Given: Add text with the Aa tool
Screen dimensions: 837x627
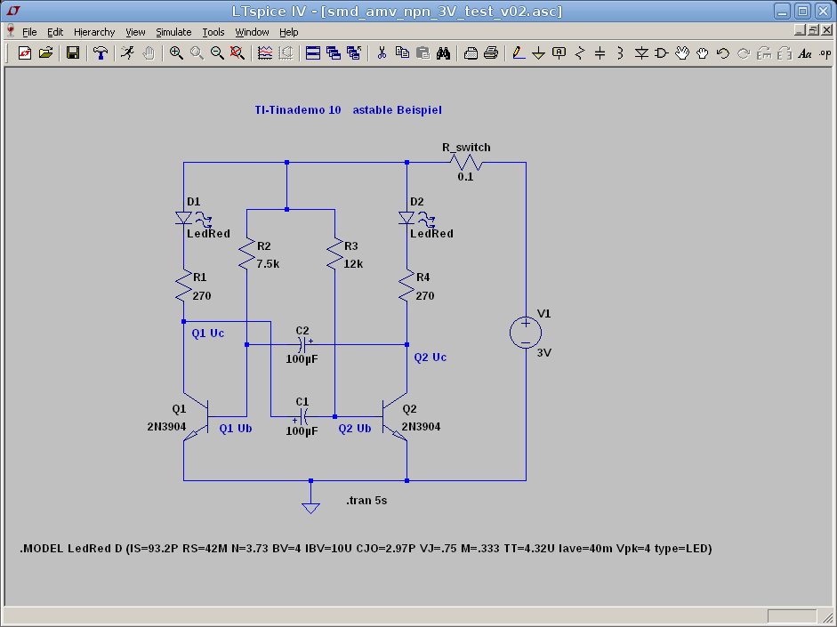Looking at the screenshot, I should coord(804,52).
